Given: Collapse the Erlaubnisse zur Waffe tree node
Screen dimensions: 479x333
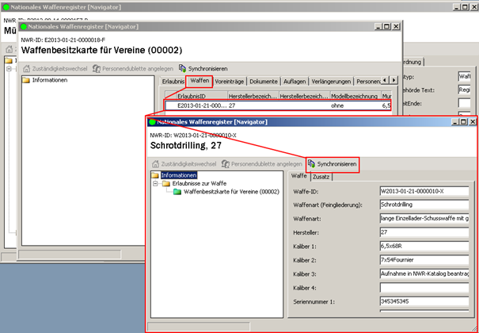Looking at the screenshot, I should (x=155, y=183).
